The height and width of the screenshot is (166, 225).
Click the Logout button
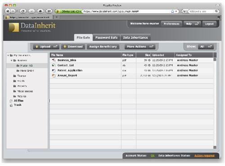pyautogui.click(x=209, y=24)
